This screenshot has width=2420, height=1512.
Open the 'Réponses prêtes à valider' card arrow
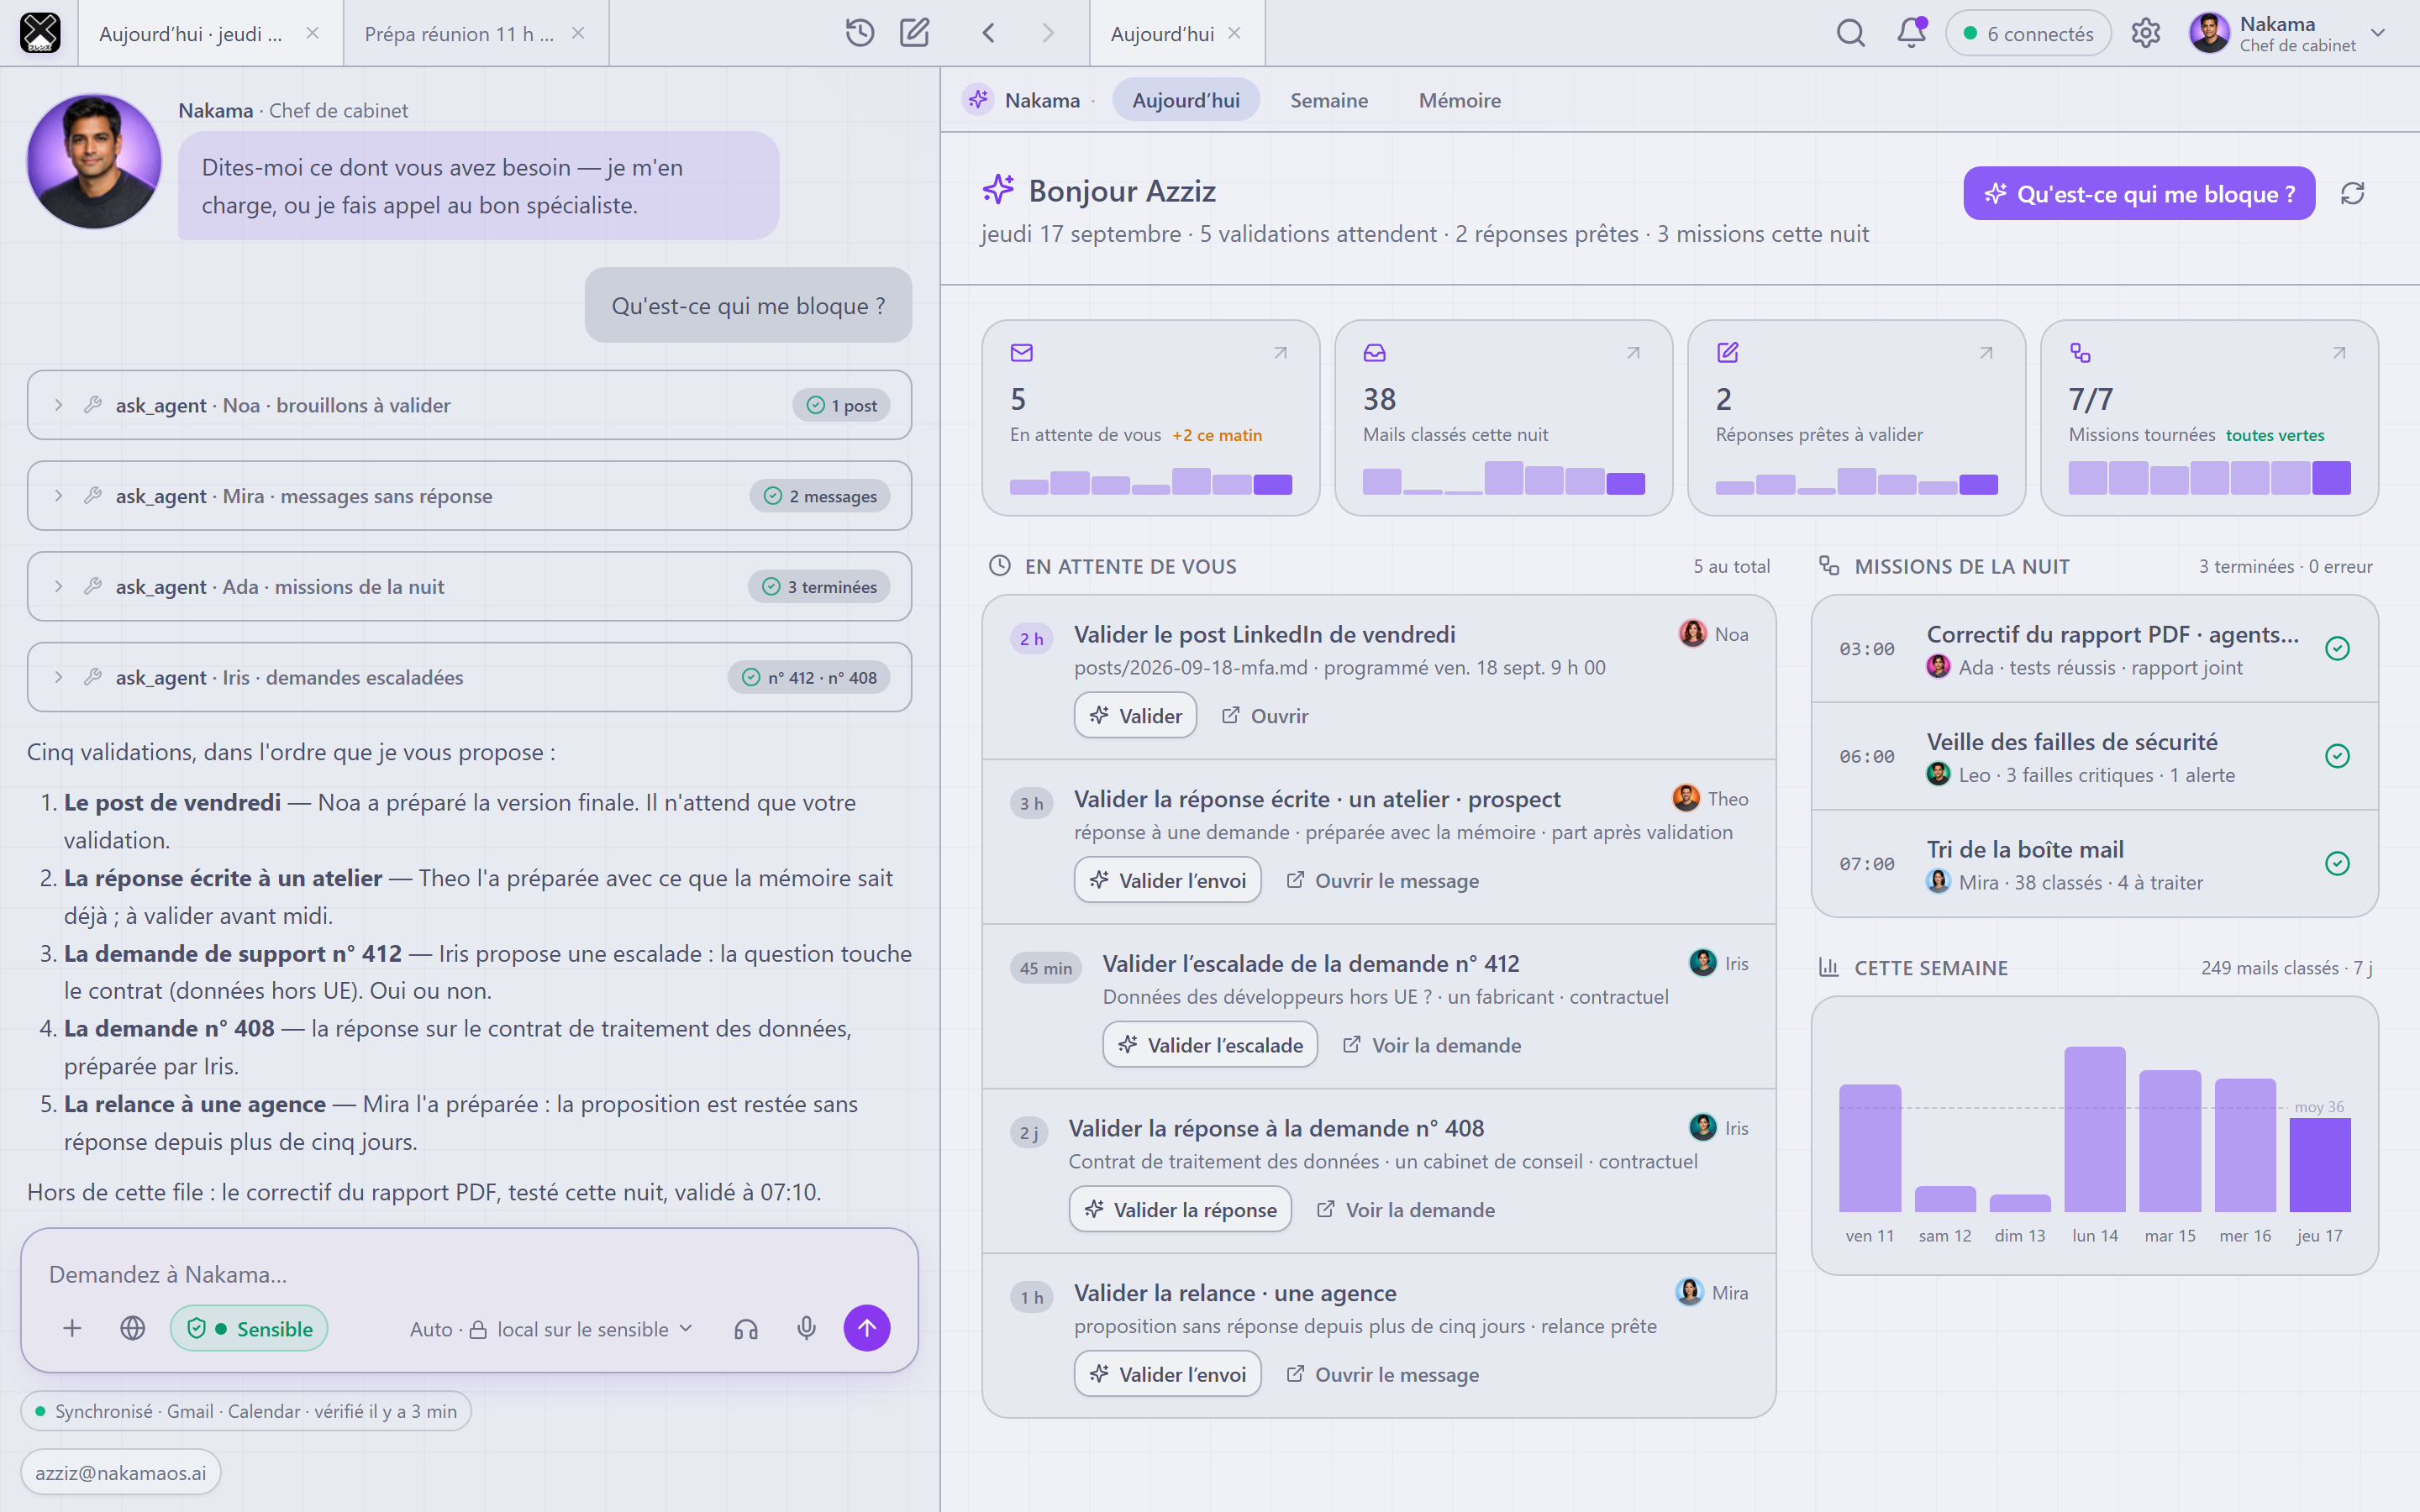pos(1986,353)
